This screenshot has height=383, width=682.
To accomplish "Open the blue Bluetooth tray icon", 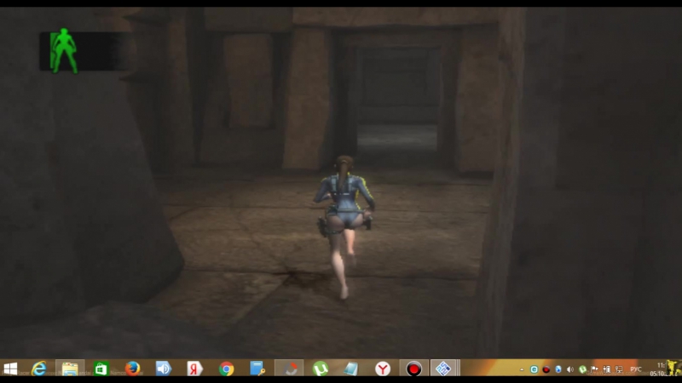I will coord(558,369).
